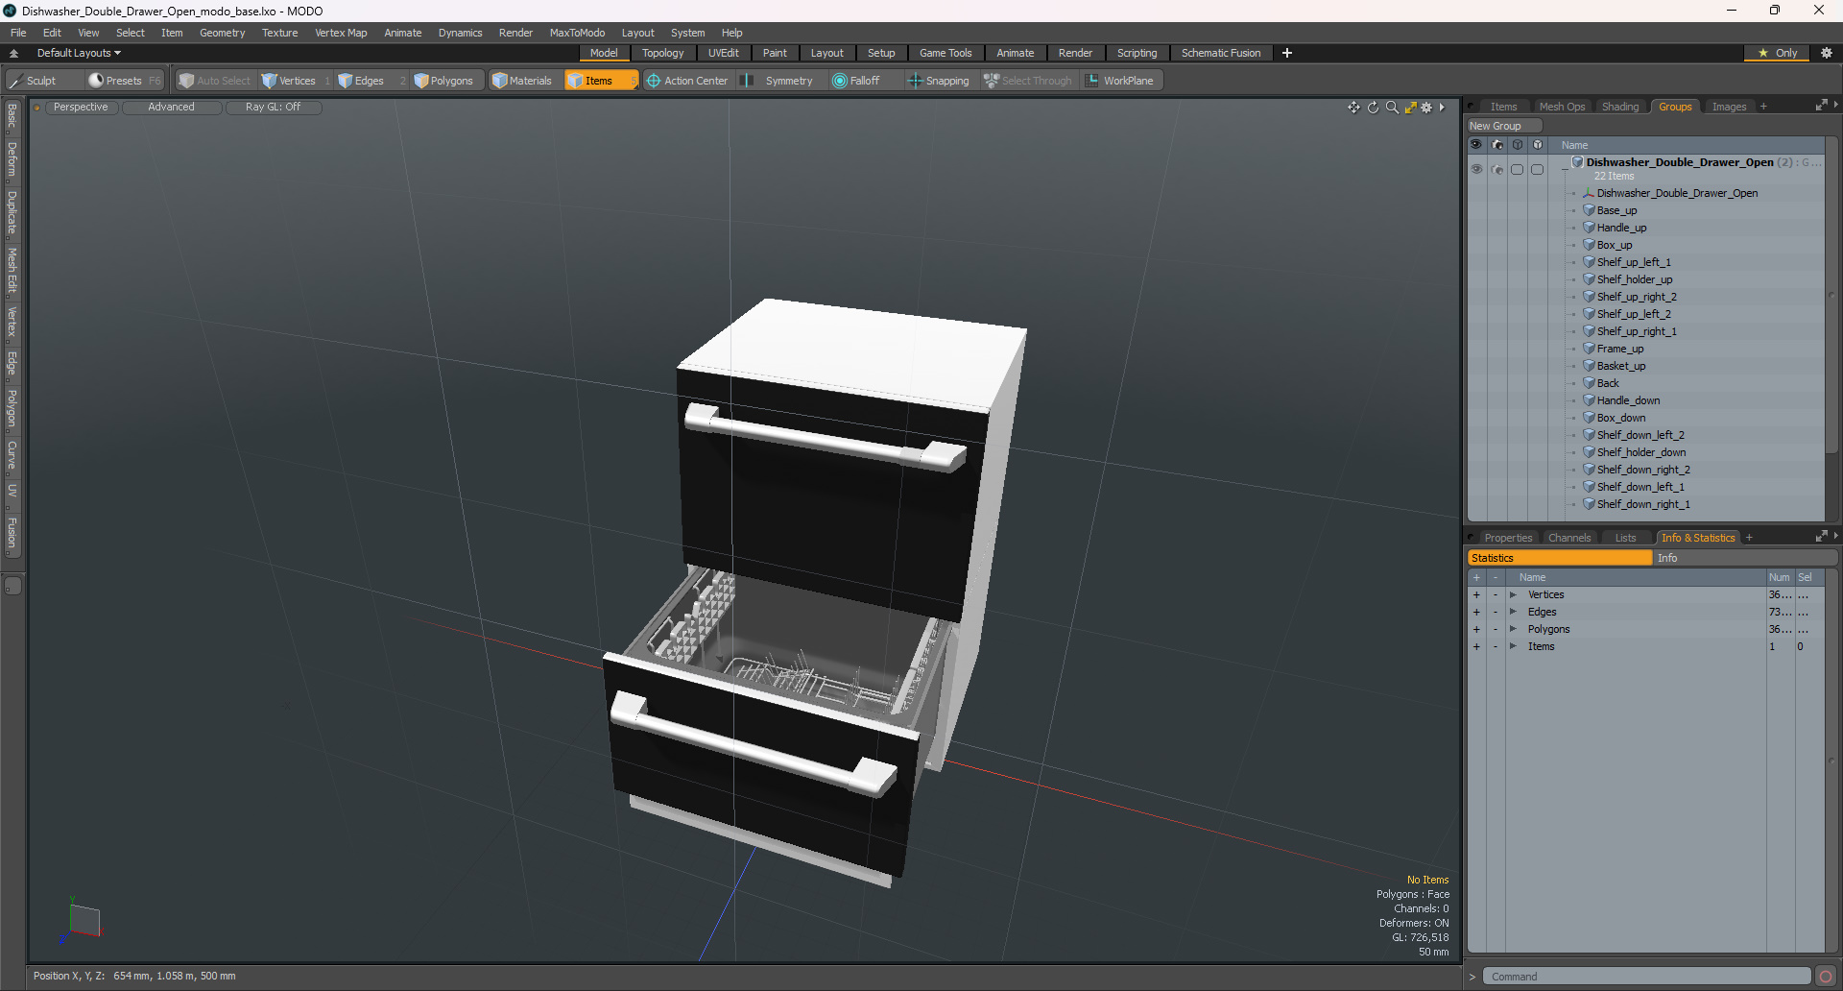Click the render camera column header

pos(1496,145)
